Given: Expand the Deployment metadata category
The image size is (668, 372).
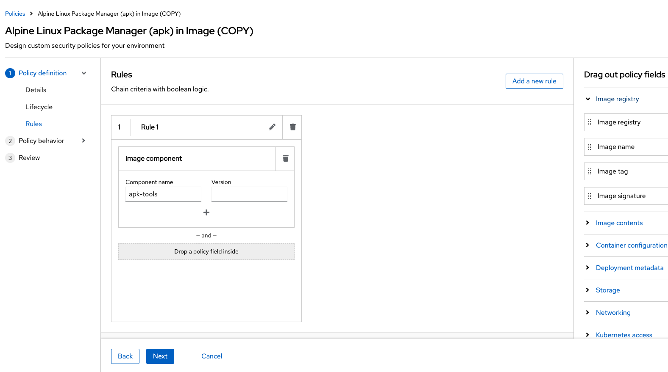Looking at the screenshot, I should 587,267.
